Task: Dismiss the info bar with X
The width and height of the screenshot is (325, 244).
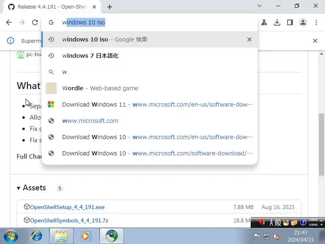Action: pyautogui.click(x=315, y=41)
